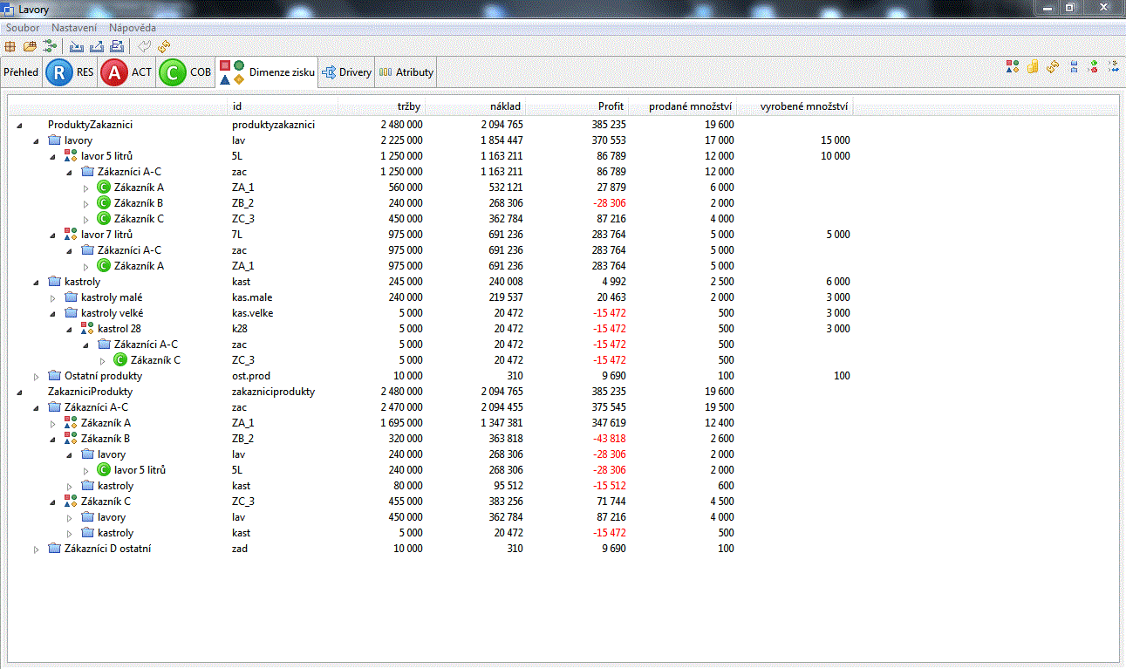The image size is (1126, 669).
Task: Switch to the ACT tab
Action: 126,72
